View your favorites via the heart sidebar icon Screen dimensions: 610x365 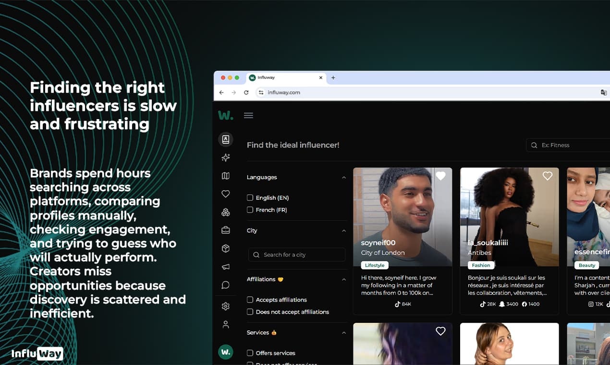[x=226, y=194]
